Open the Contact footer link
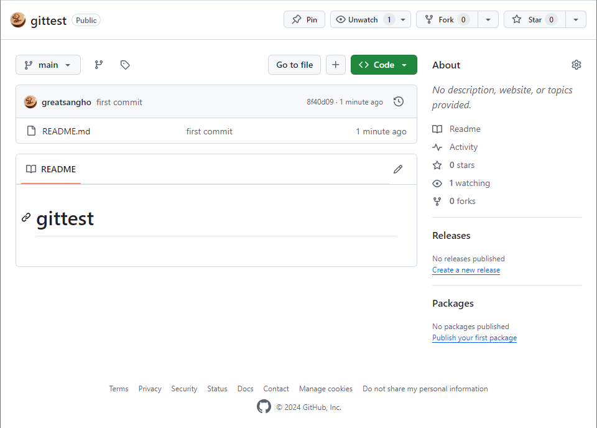Image resolution: width=597 pixels, height=428 pixels. 276,389
